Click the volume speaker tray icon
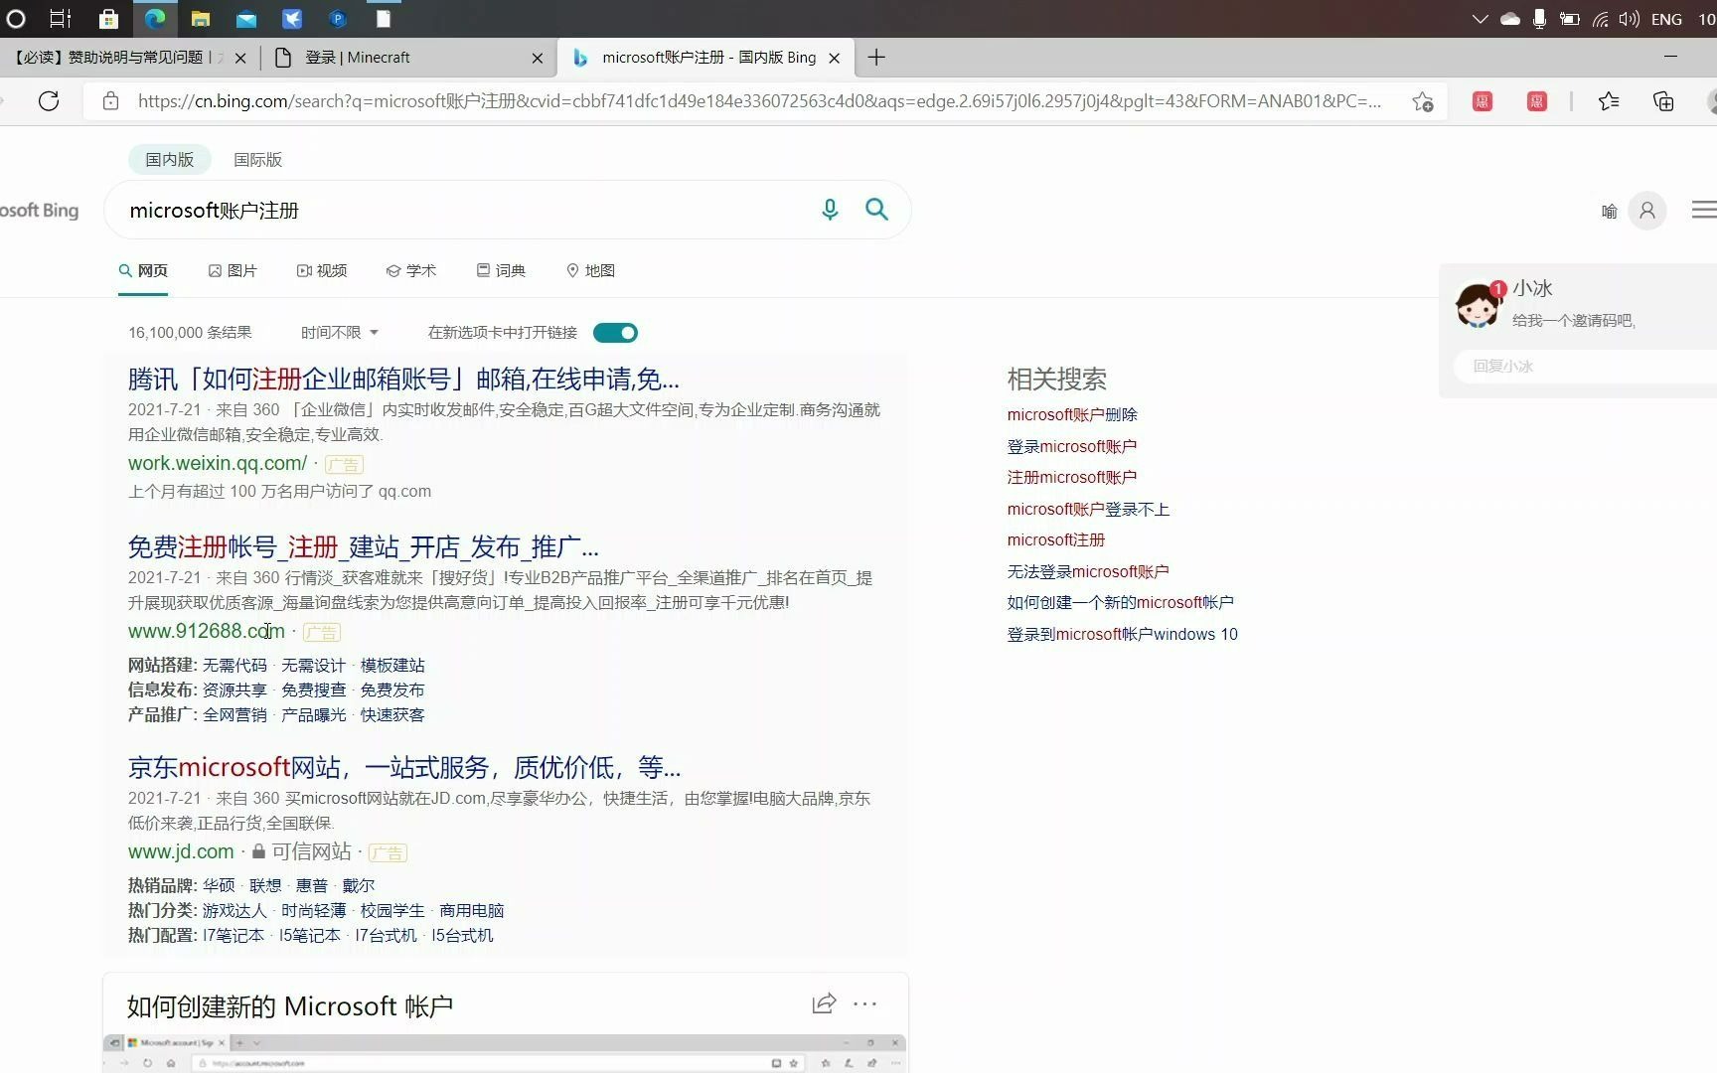 point(1629,19)
